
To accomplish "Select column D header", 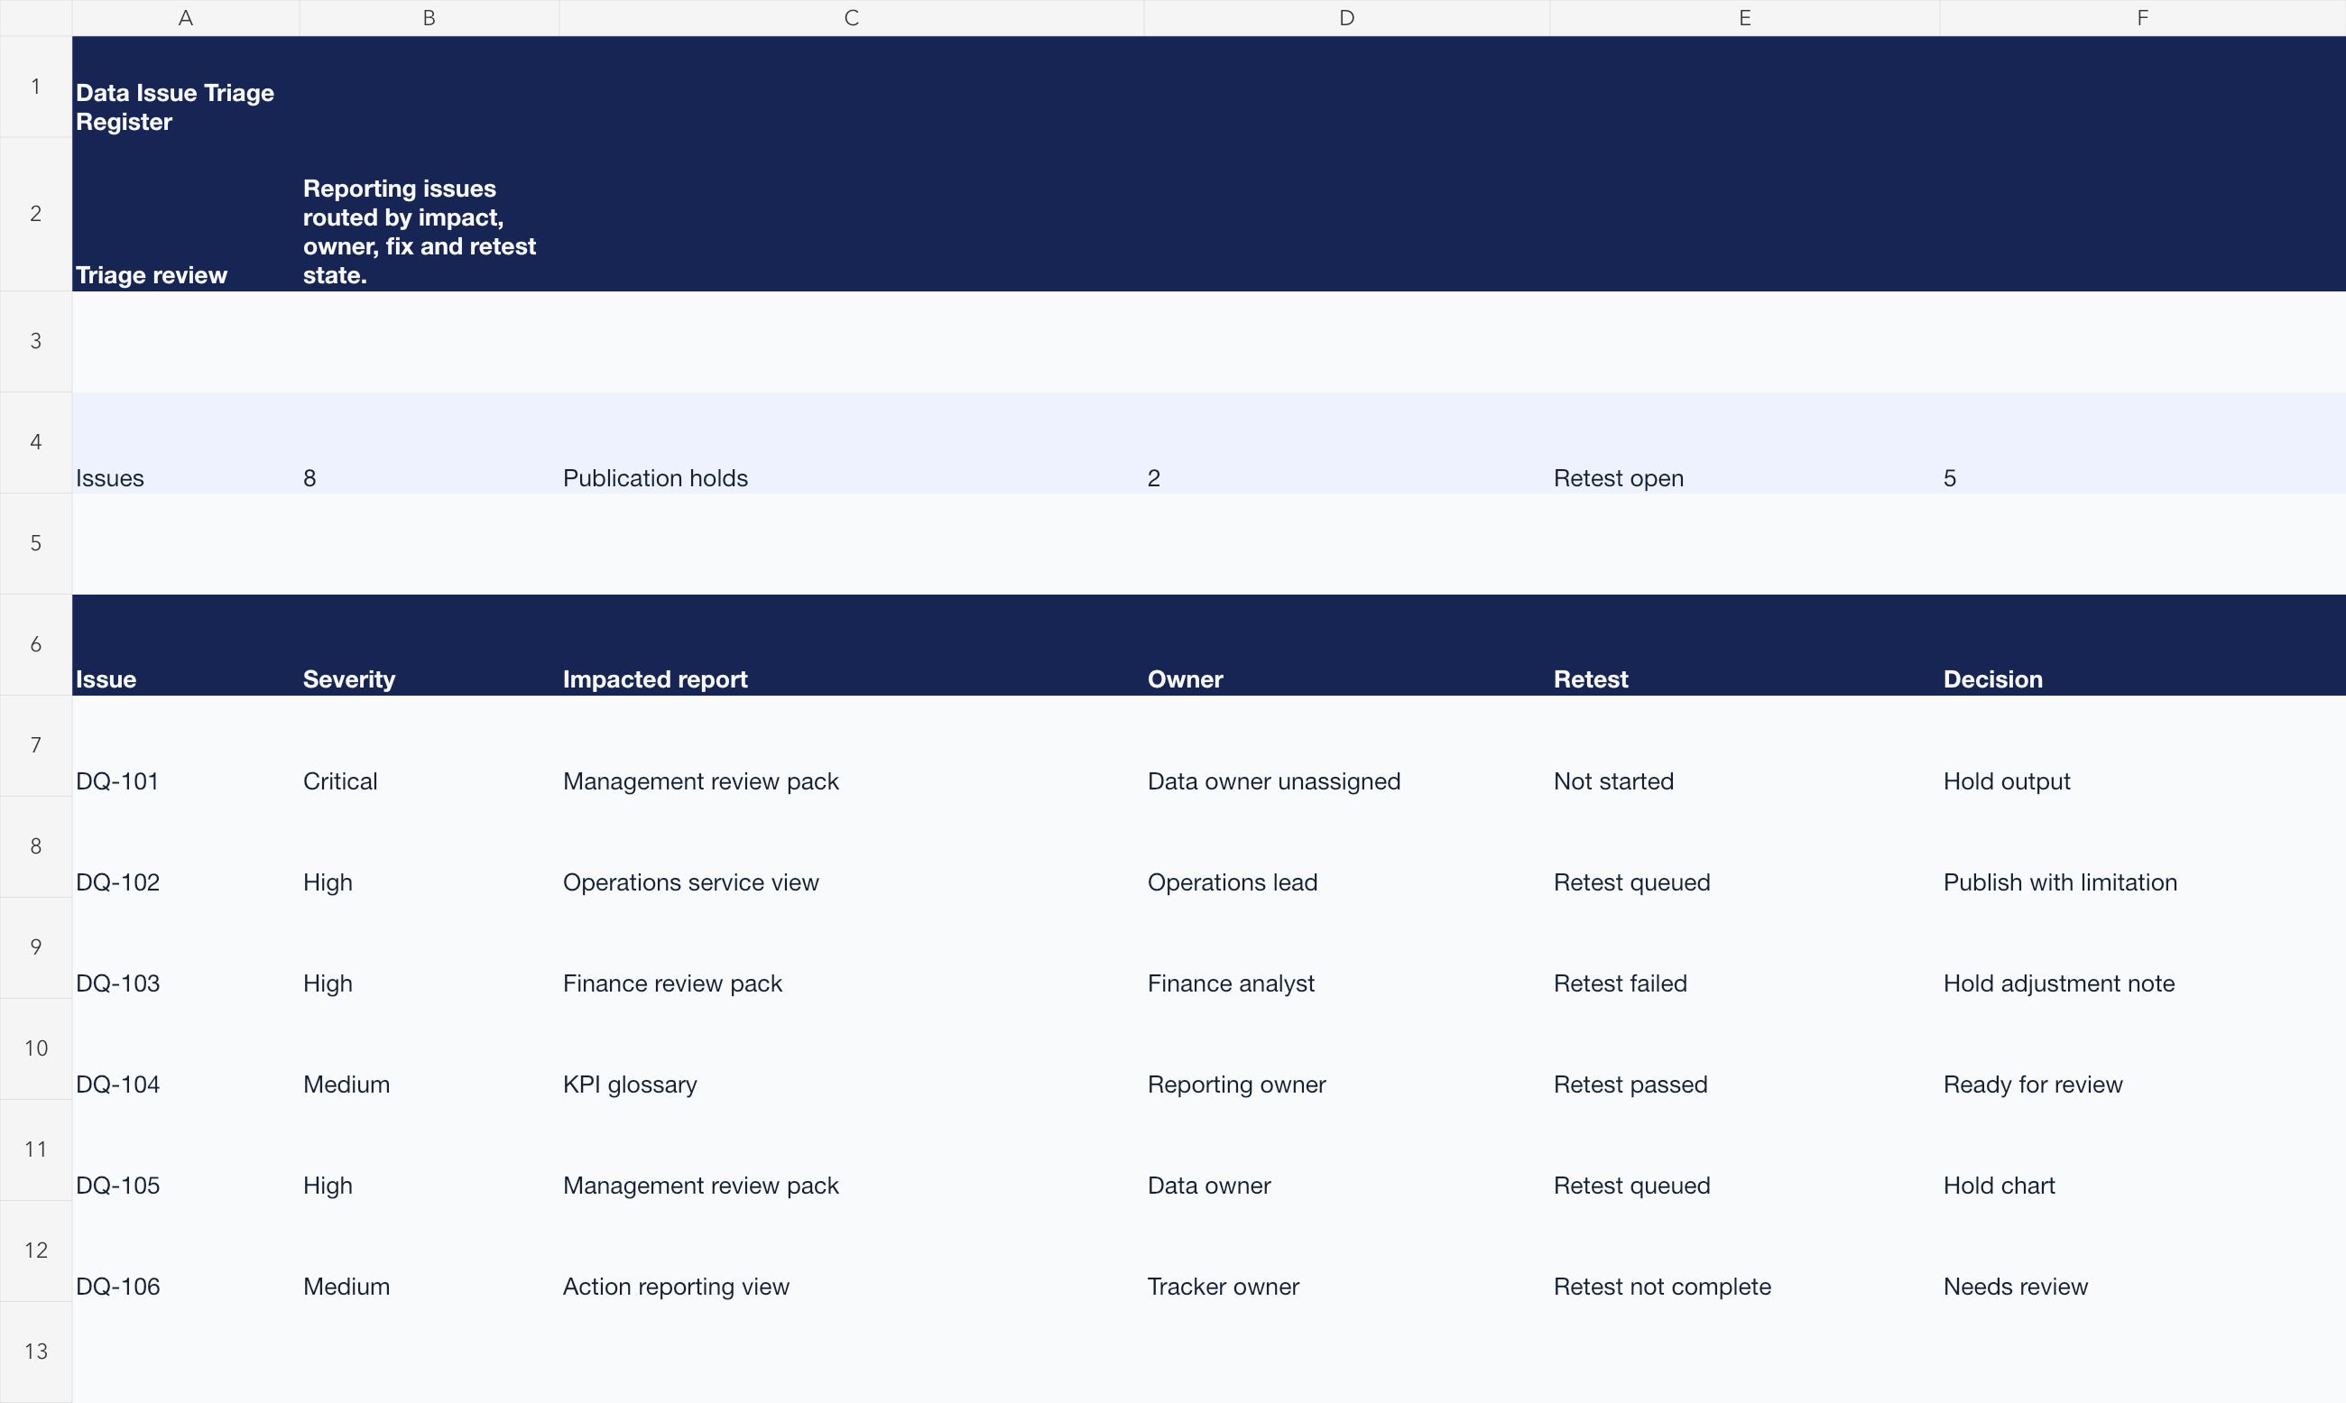I will (1347, 18).
